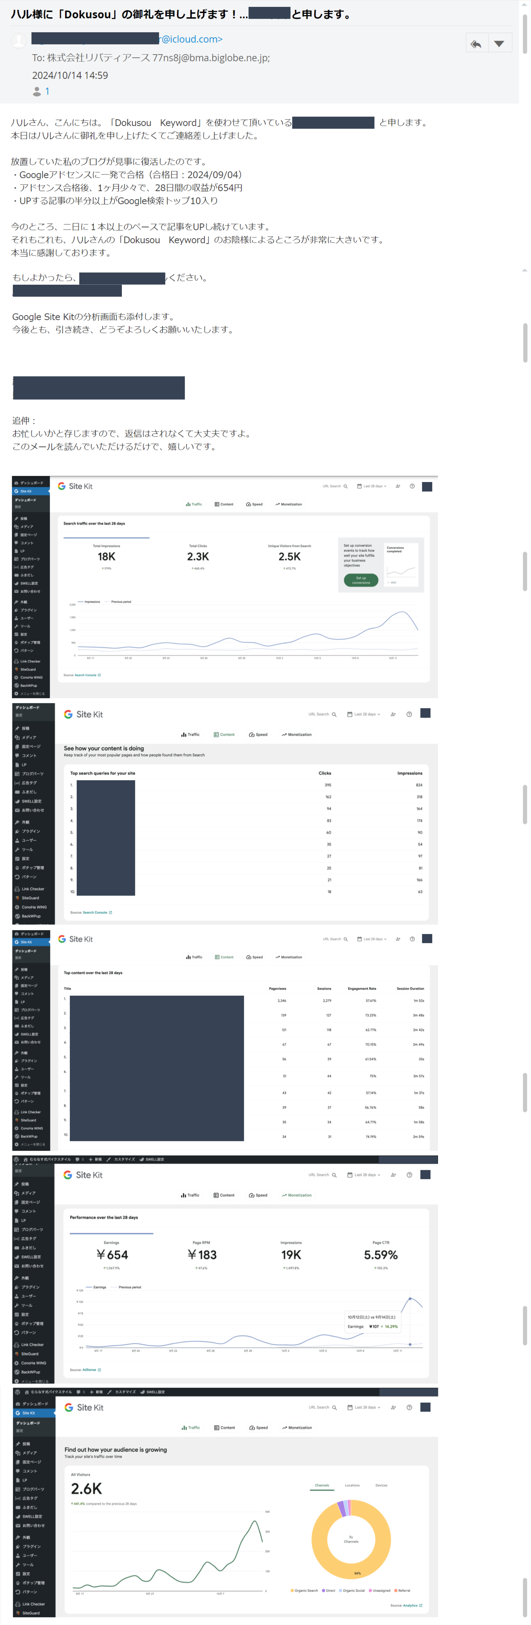Click the add user icon in first Site Kit image
Image resolution: width=531 pixels, height=1625 pixels.
[x=398, y=486]
